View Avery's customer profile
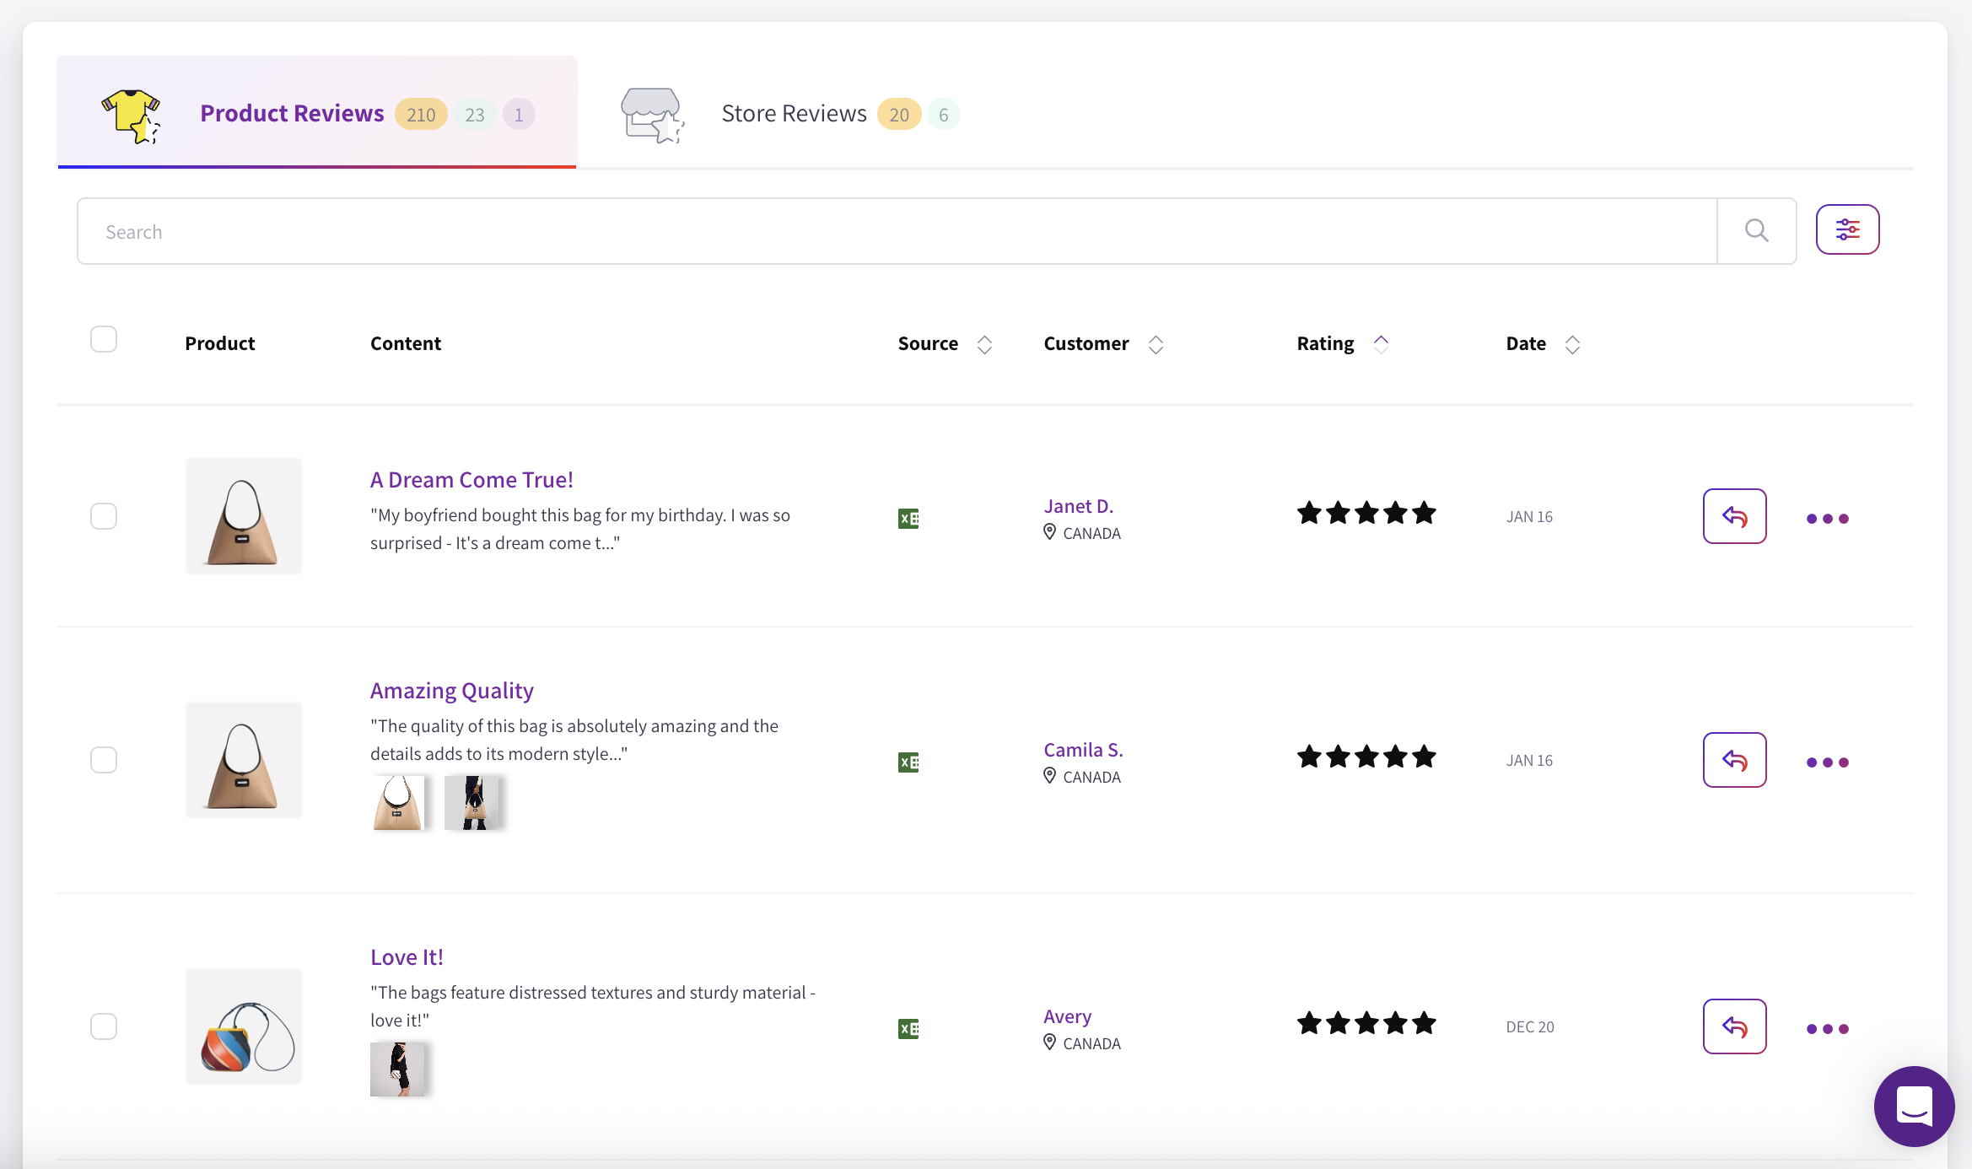 point(1067,1016)
